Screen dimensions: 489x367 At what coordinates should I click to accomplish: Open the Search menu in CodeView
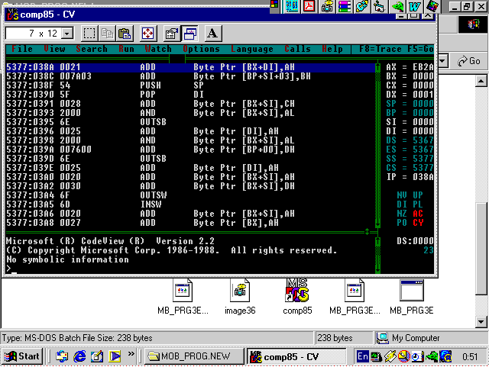coord(92,49)
